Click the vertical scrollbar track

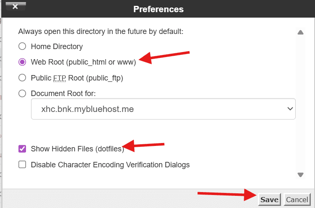[x=300, y=105]
